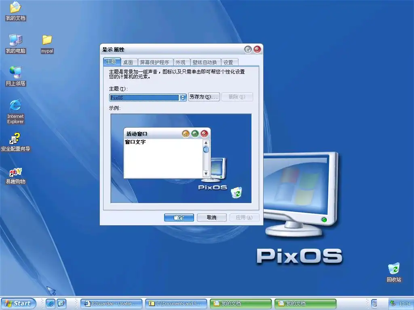This screenshot has width=414, height=310.
Task: Click the recycle bin icon in the theme preview
Action: pyautogui.click(x=236, y=192)
